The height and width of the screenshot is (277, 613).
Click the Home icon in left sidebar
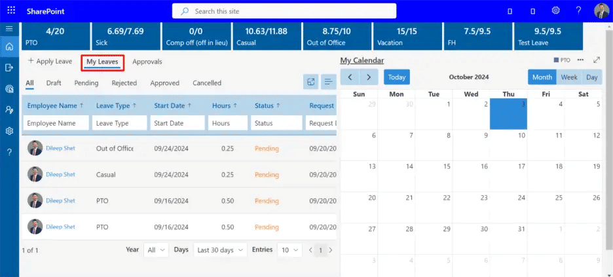tap(9, 46)
